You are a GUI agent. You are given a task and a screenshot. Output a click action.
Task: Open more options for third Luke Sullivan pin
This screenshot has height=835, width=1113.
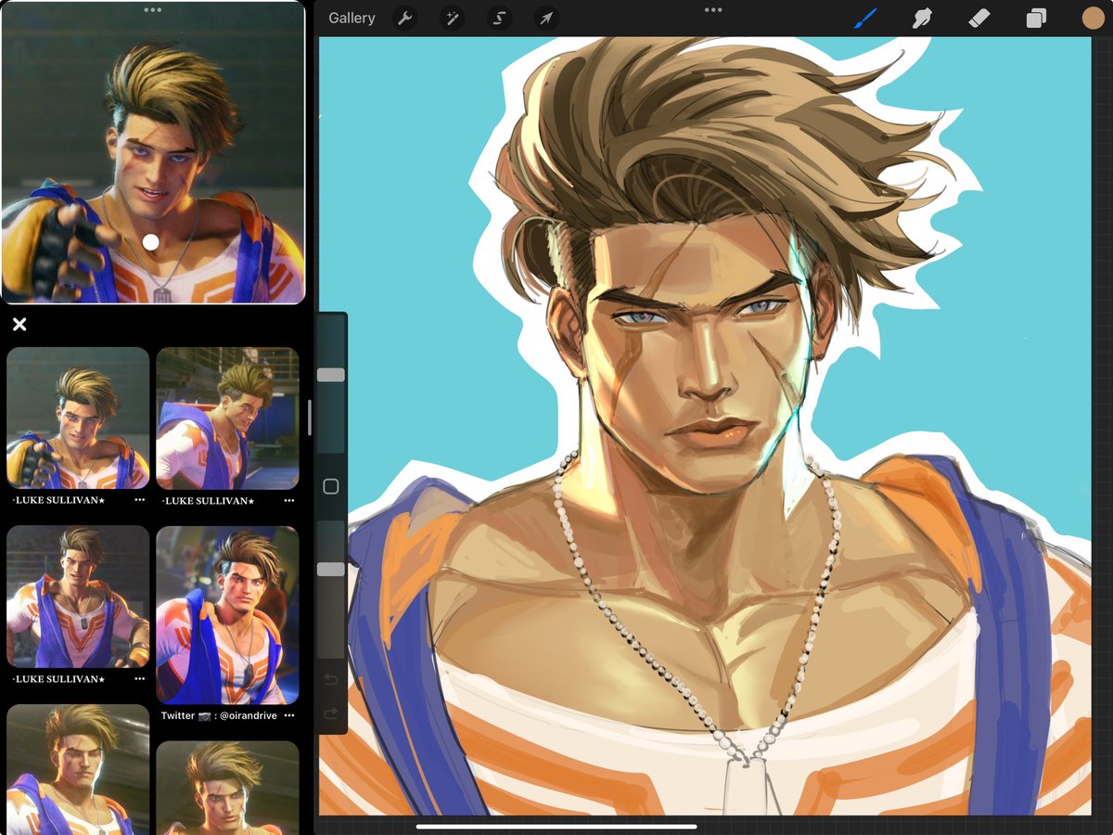tap(140, 679)
